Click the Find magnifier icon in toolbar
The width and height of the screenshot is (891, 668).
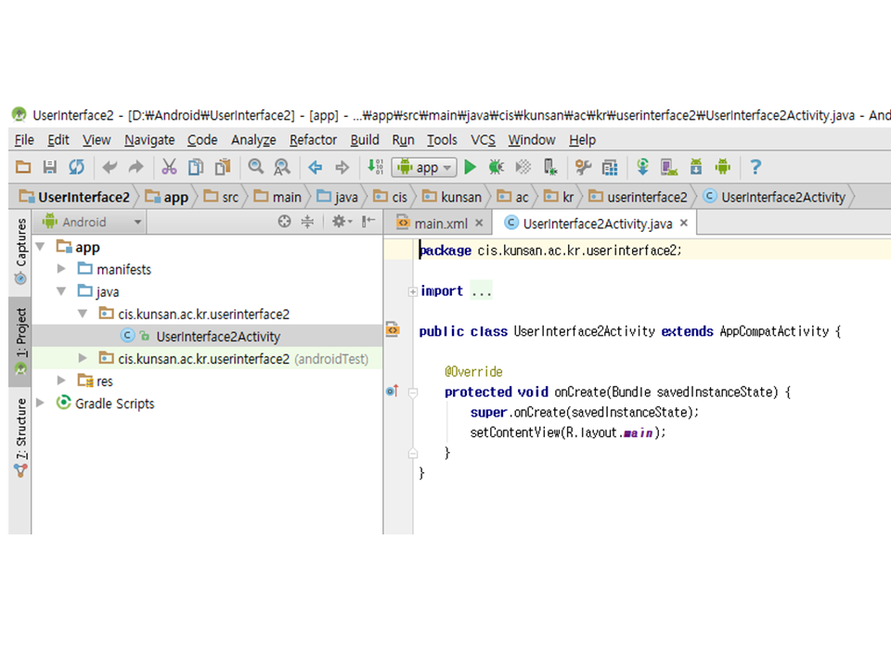[x=255, y=168]
